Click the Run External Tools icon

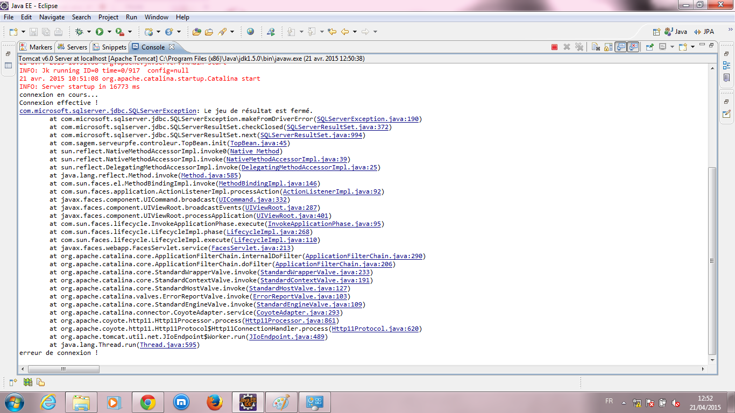(x=120, y=32)
